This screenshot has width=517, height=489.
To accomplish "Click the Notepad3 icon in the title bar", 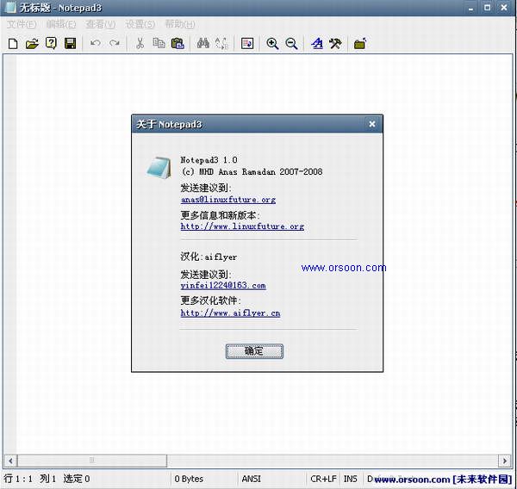I will [10, 7].
